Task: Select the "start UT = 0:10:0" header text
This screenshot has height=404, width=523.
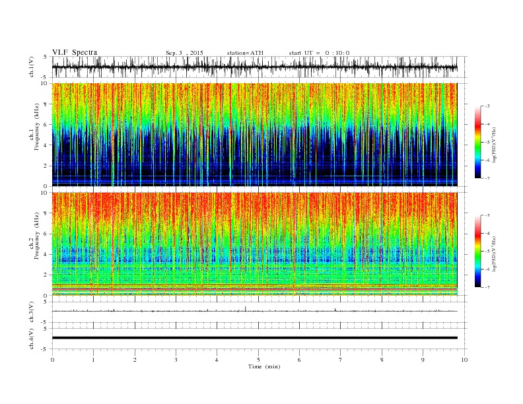Action: pyautogui.click(x=319, y=53)
